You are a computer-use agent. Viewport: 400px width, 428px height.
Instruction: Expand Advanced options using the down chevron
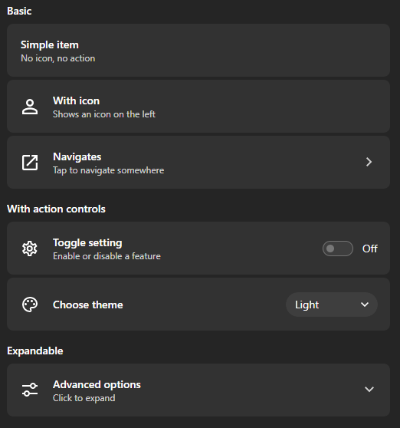pos(369,389)
